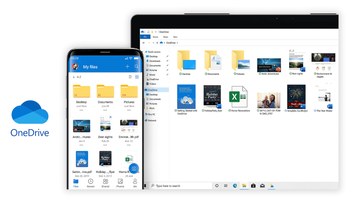Open the profile avatar in My files
The height and width of the screenshot is (200, 355).
tap(75, 66)
